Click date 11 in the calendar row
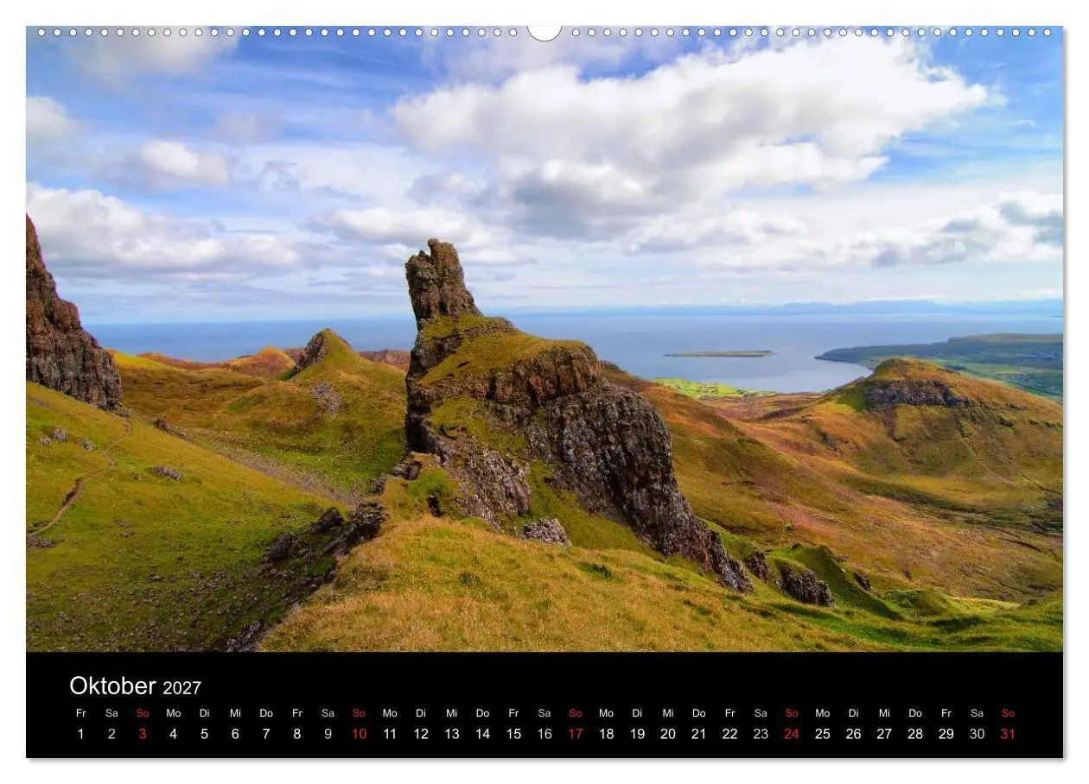 [x=390, y=734]
